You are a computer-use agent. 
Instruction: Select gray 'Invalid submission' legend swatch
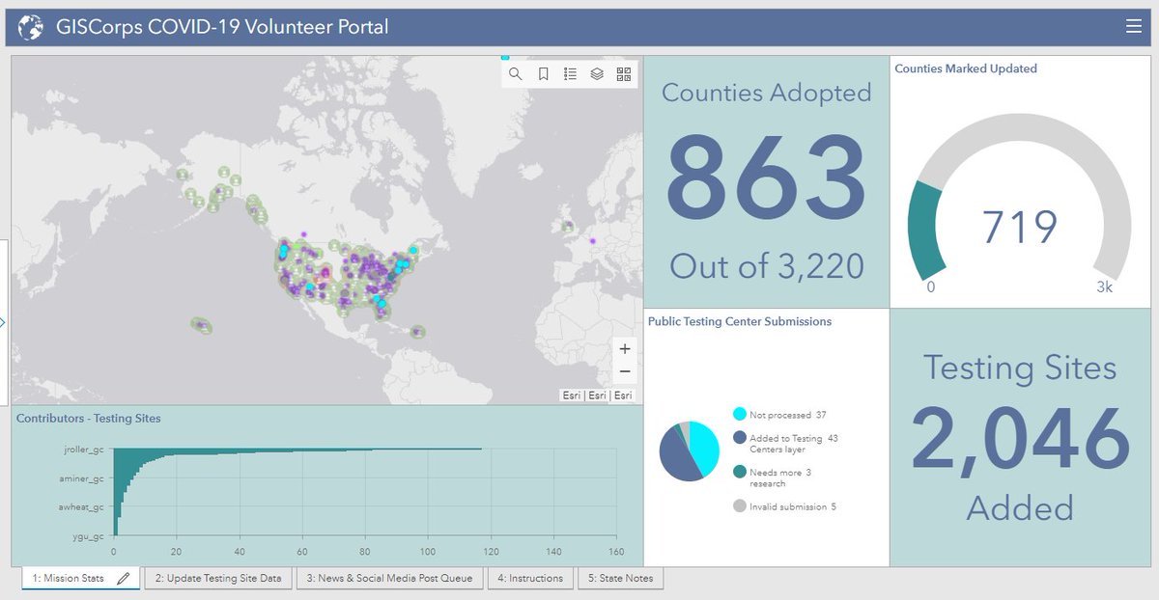(739, 505)
